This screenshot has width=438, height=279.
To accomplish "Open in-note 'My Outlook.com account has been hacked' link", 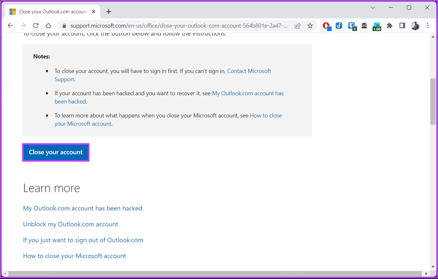I will point(169,97).
